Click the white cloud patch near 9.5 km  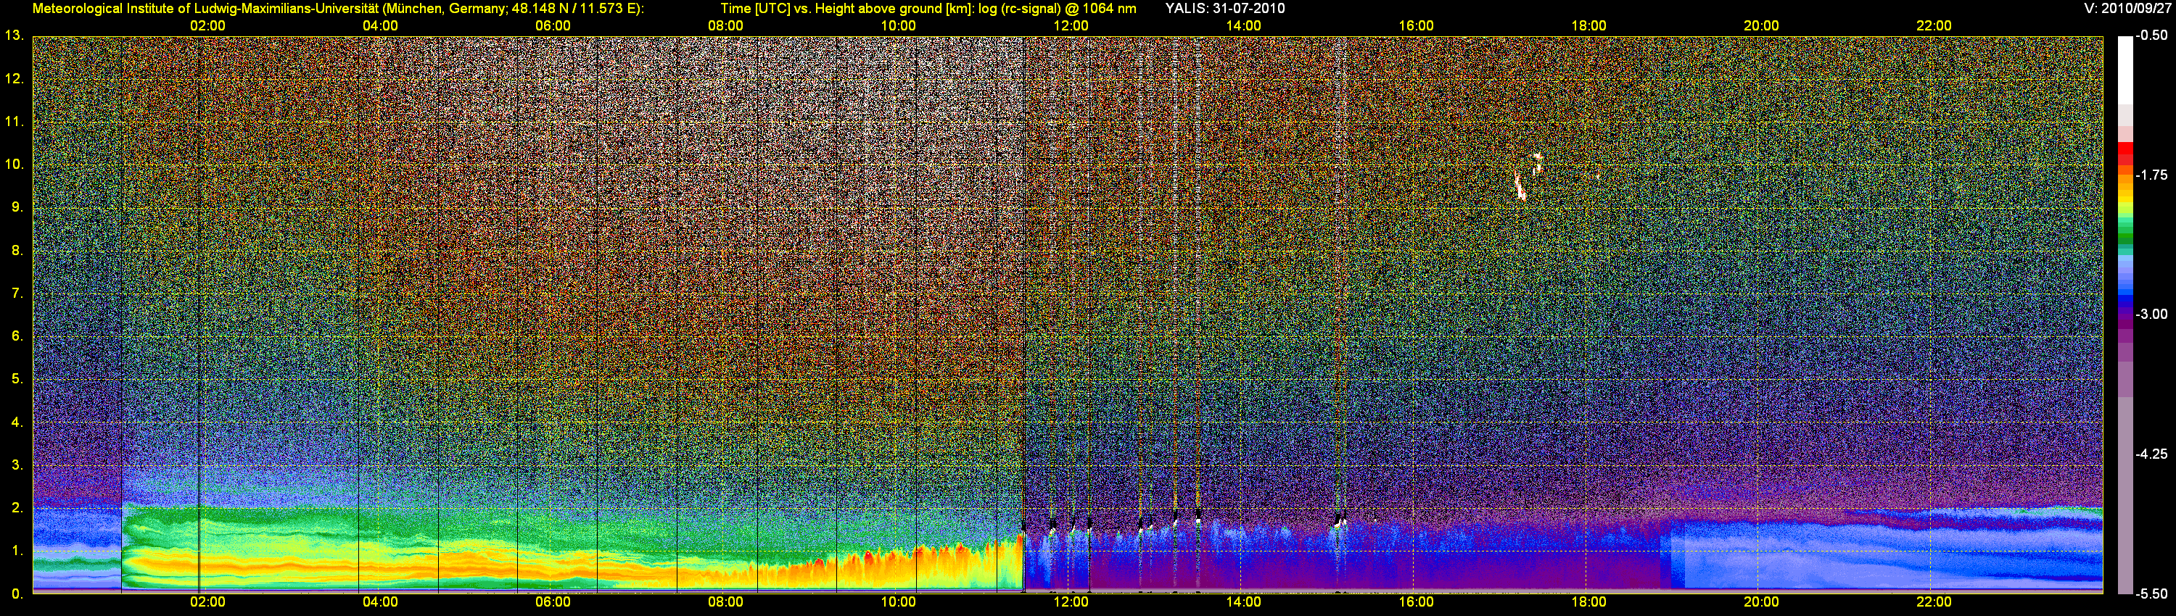point(1521,187)
